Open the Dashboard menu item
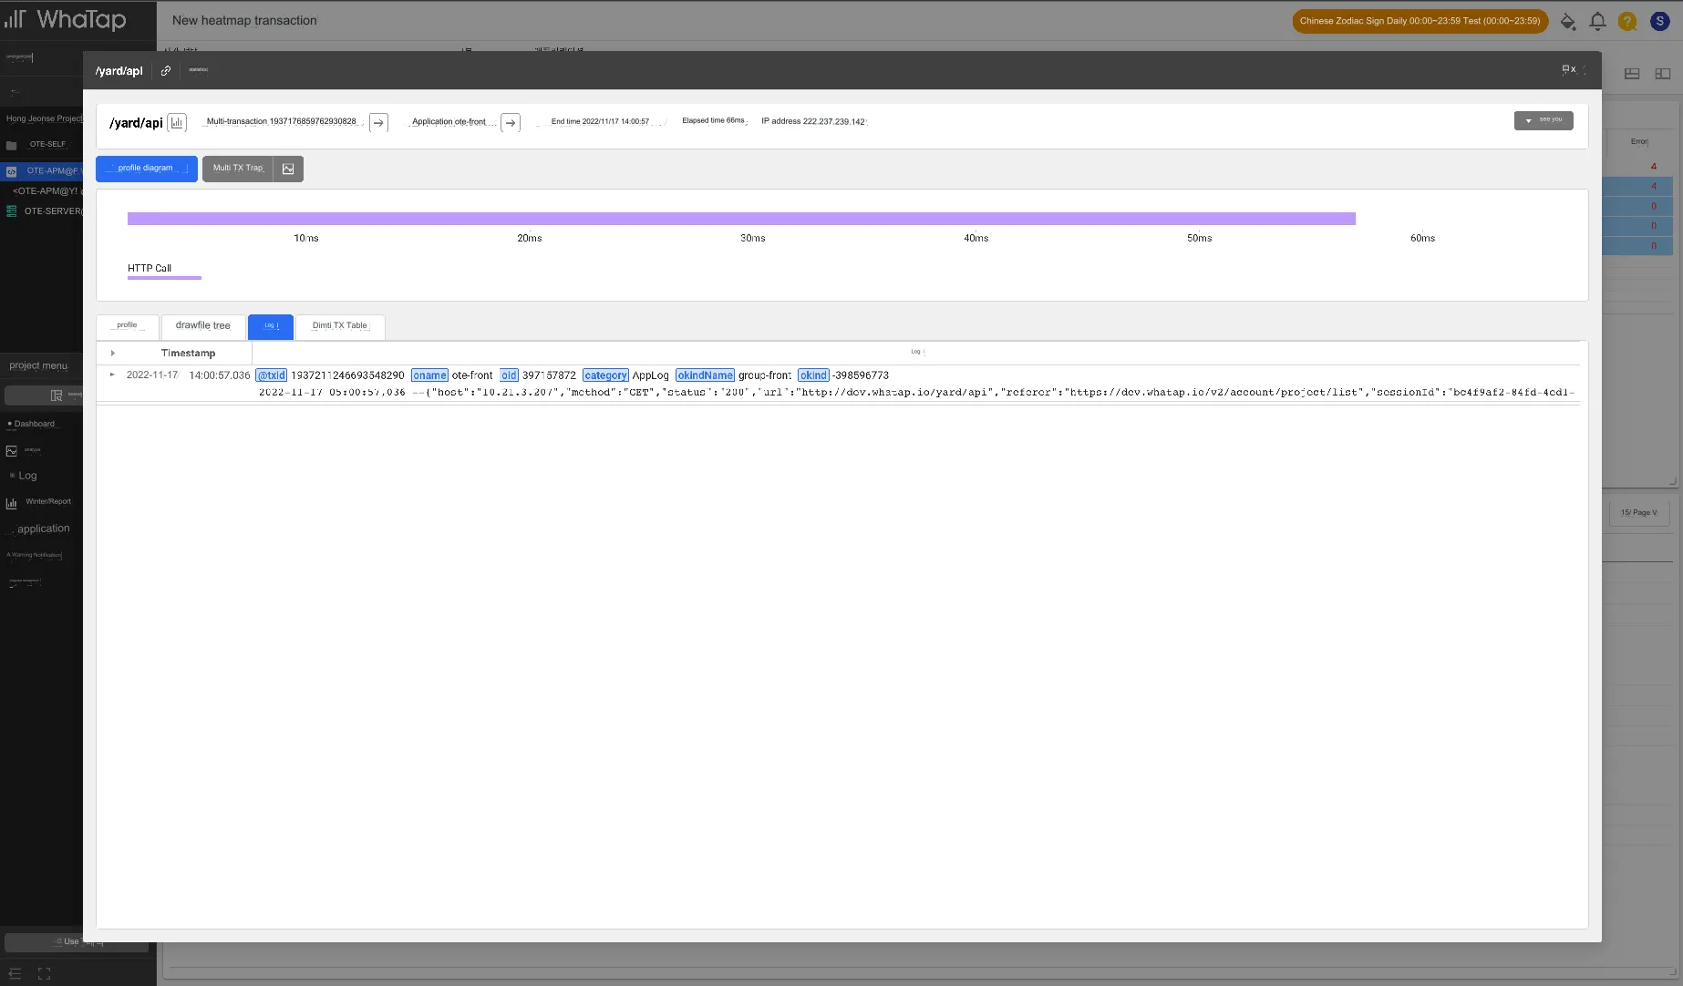The image size is (1683, 986). coord(34,425)
